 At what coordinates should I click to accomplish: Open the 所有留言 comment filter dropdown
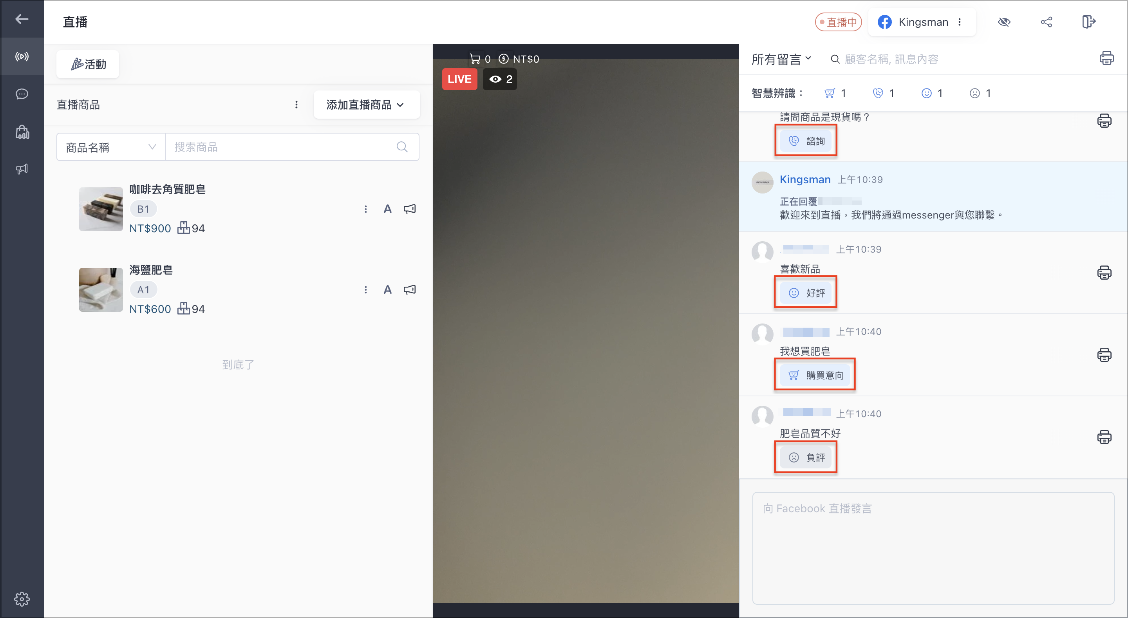click(782, 59)
